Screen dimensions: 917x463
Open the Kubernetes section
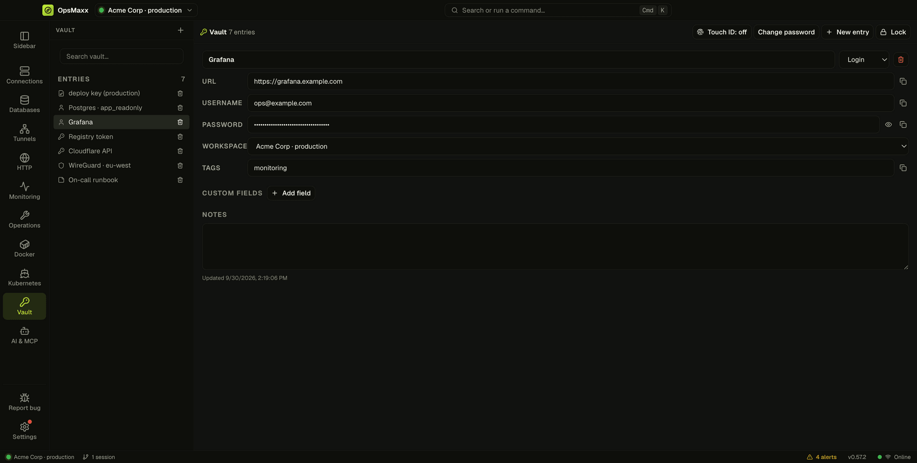pyautogui.click(x=24, y=278)
